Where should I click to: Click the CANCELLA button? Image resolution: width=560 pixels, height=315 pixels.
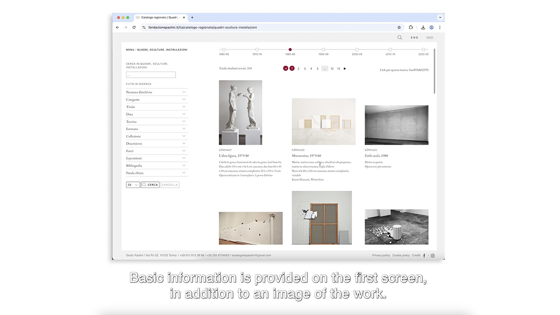[170, 184]
